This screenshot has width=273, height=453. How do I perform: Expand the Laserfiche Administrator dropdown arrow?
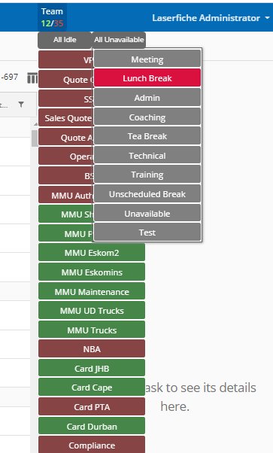point(267,18)
